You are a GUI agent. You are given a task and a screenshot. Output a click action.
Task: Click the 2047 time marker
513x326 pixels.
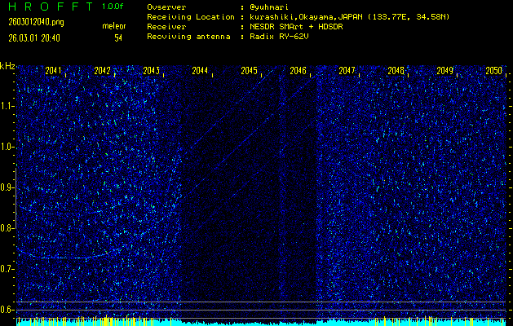[x=347, y=71]
